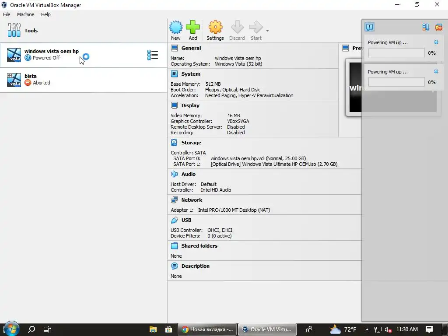Click the Add machine green plus icon
Screen dimensions: 448x336
pos(193,28)
